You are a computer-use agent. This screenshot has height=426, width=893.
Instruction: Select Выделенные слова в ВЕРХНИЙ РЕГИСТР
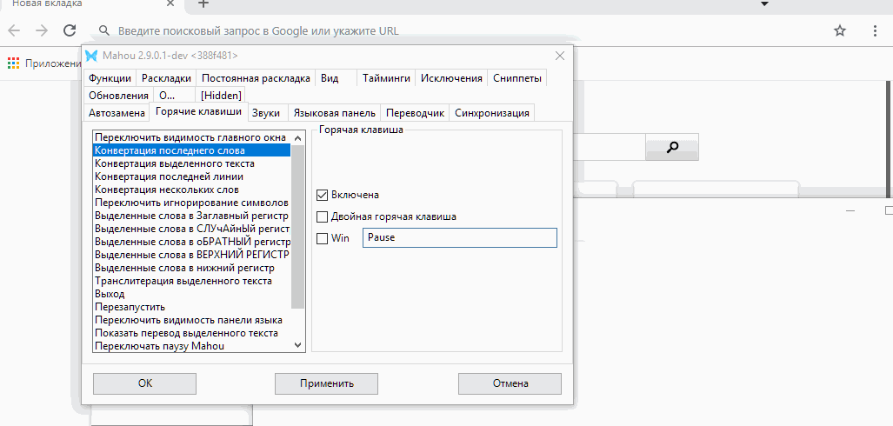coord(192,255)
